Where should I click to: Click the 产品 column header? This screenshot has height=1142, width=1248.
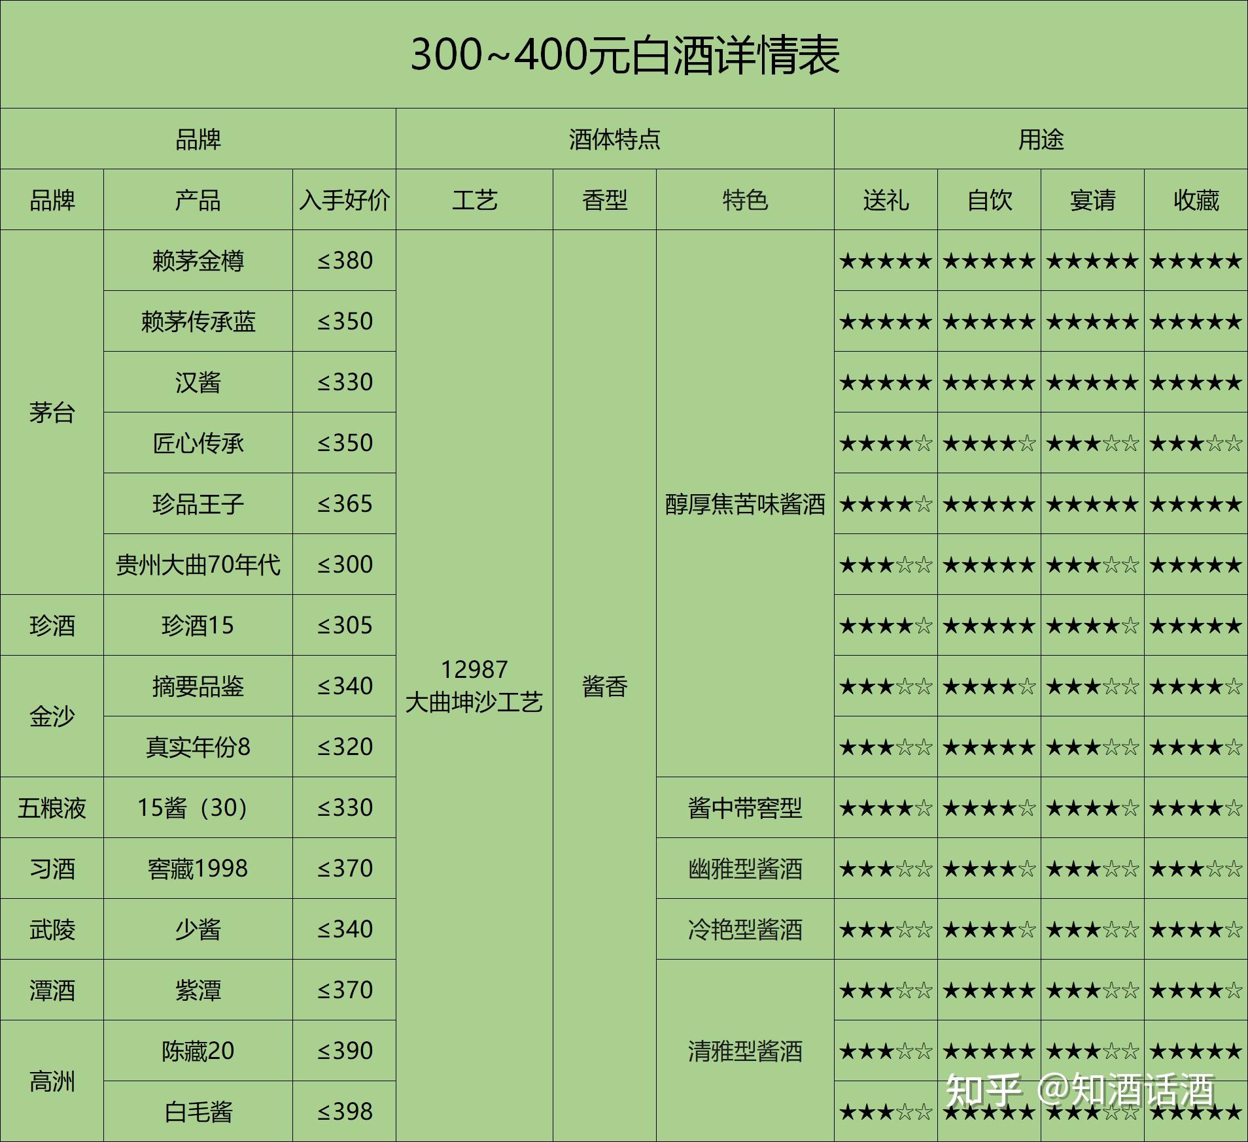[198, 199]
